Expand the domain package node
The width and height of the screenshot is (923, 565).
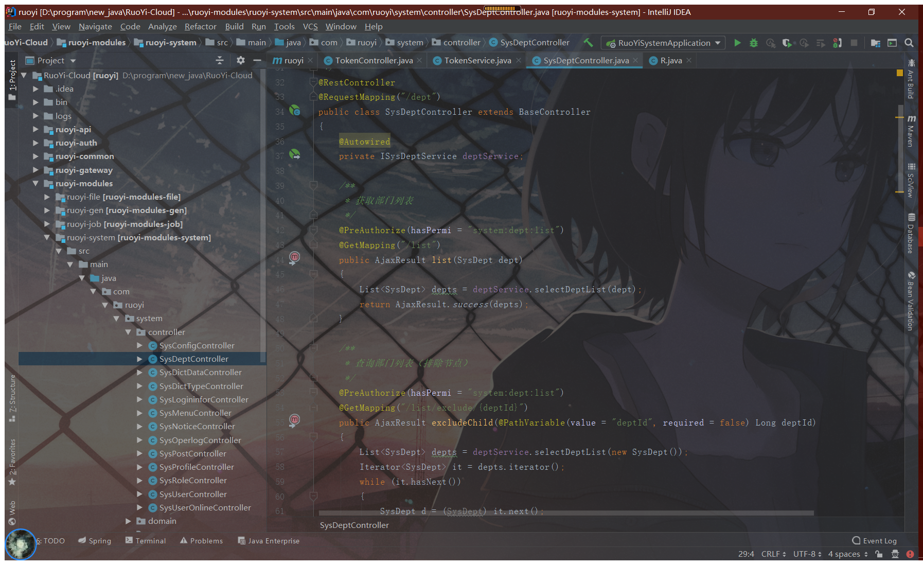click(x=128, y=521)
